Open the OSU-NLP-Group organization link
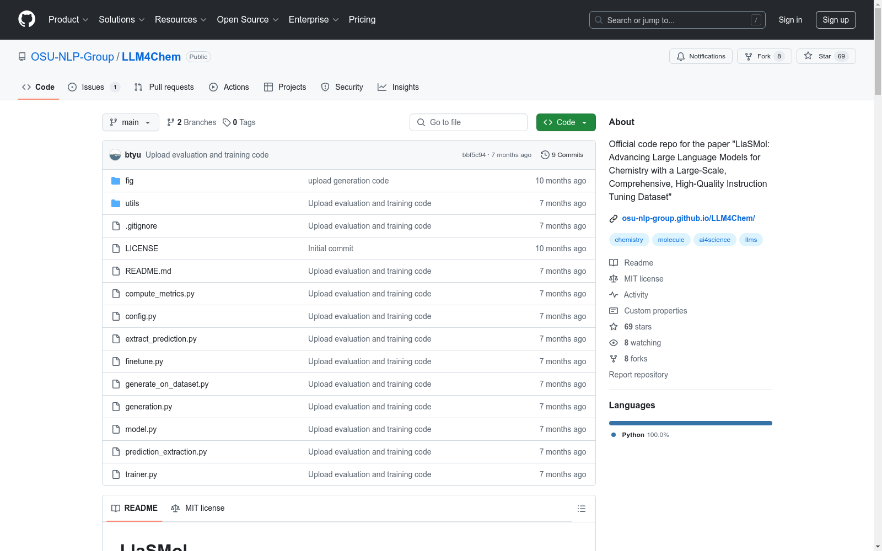Screen dimensions: 882x551 (72, 57)
